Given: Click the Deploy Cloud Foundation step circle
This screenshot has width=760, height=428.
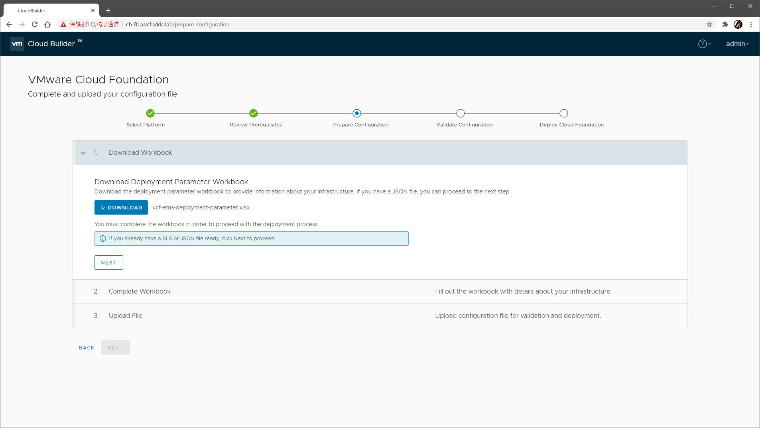Looking at the screenshot, I should click(564, 113).
